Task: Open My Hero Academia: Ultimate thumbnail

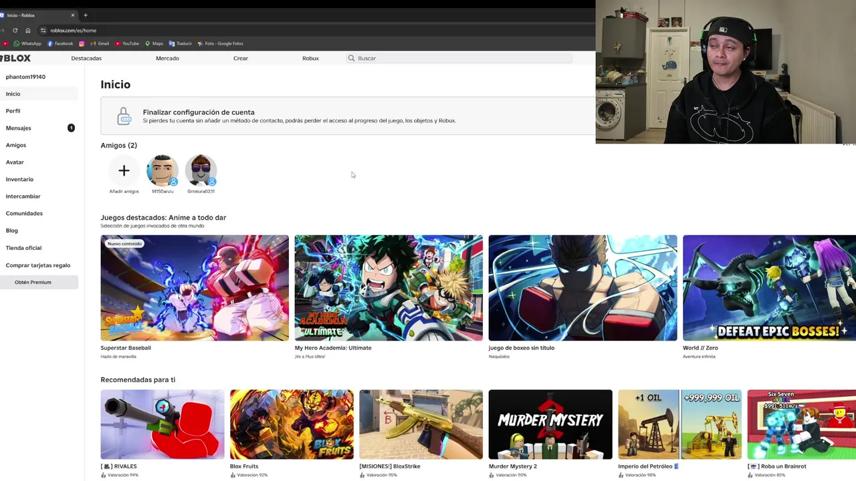Action: [x=389, y=288]
